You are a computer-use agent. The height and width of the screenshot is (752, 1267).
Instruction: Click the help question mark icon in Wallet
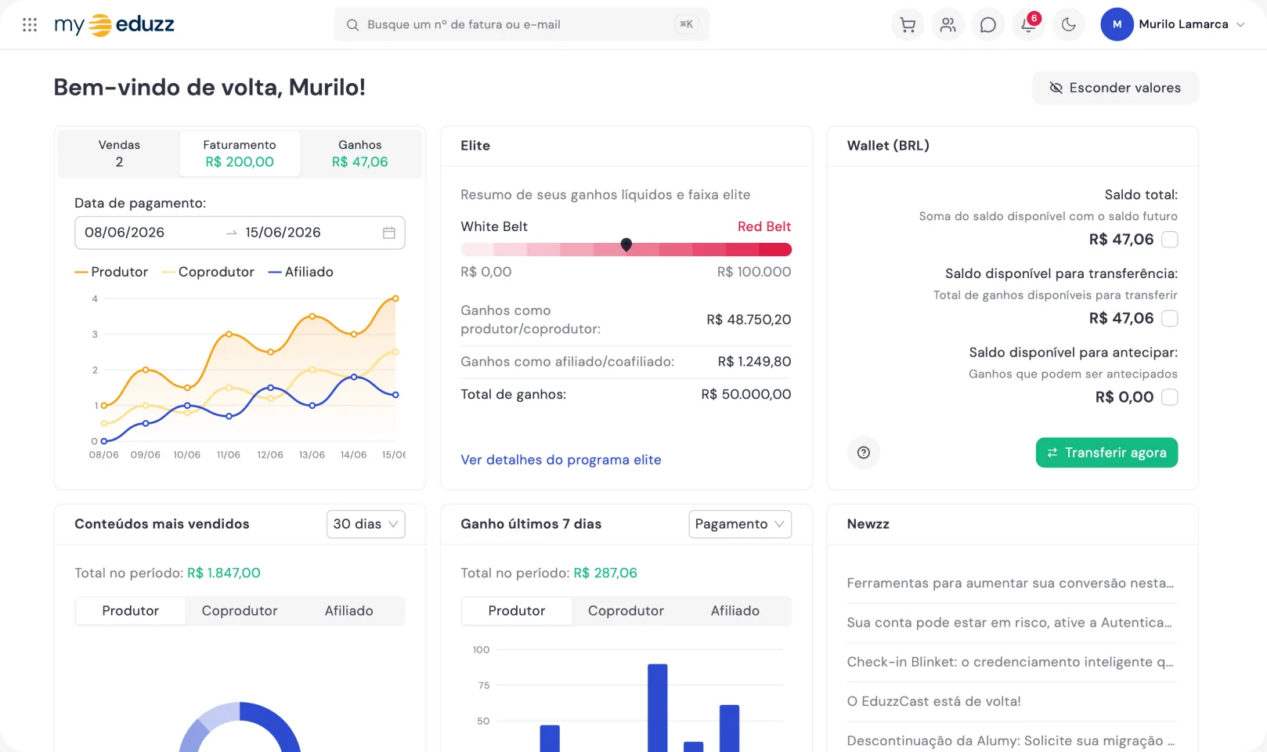tap(864, 453)
